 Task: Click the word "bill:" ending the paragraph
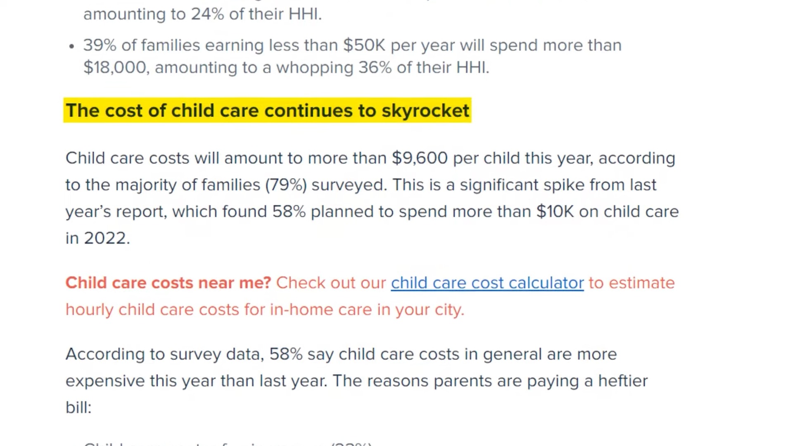click(78, 408)
